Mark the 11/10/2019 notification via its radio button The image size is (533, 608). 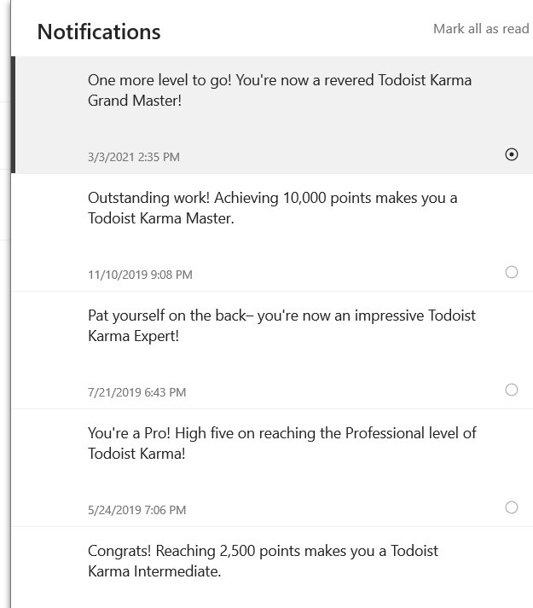[x=512, y=272]
